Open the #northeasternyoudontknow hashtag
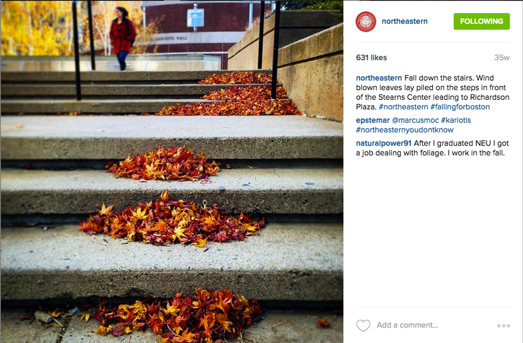523x343 pixels. tap(405, 130)
